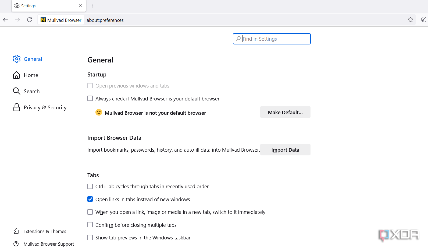
Task: Focus the Find in Settings search field
Action: click(272, 39)
